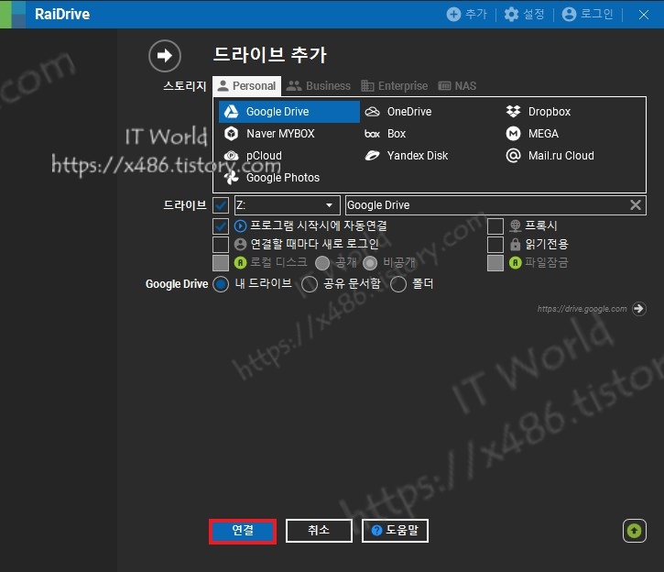664x572 pixels.
Task: Select the Google Photos pinwheel icon
Action: pyautogui.click(x=231, y=178)
